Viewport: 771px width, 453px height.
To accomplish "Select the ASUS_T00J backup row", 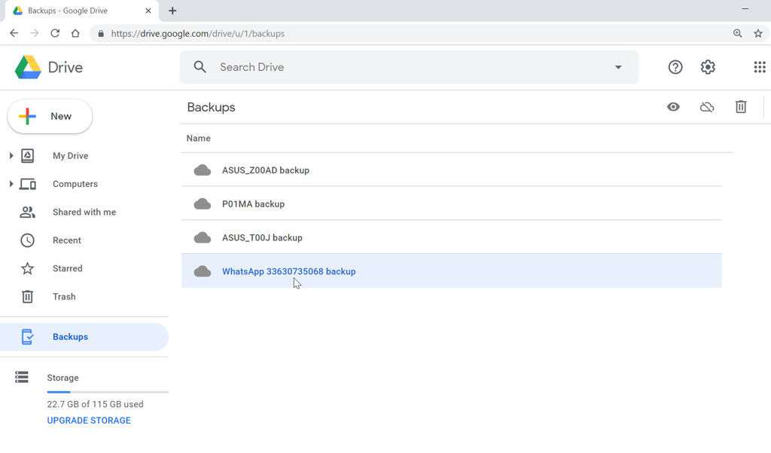I will [452, 237].
